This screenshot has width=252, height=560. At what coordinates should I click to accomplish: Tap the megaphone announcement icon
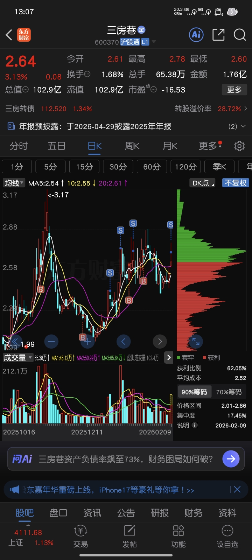[x=14, y=490]
